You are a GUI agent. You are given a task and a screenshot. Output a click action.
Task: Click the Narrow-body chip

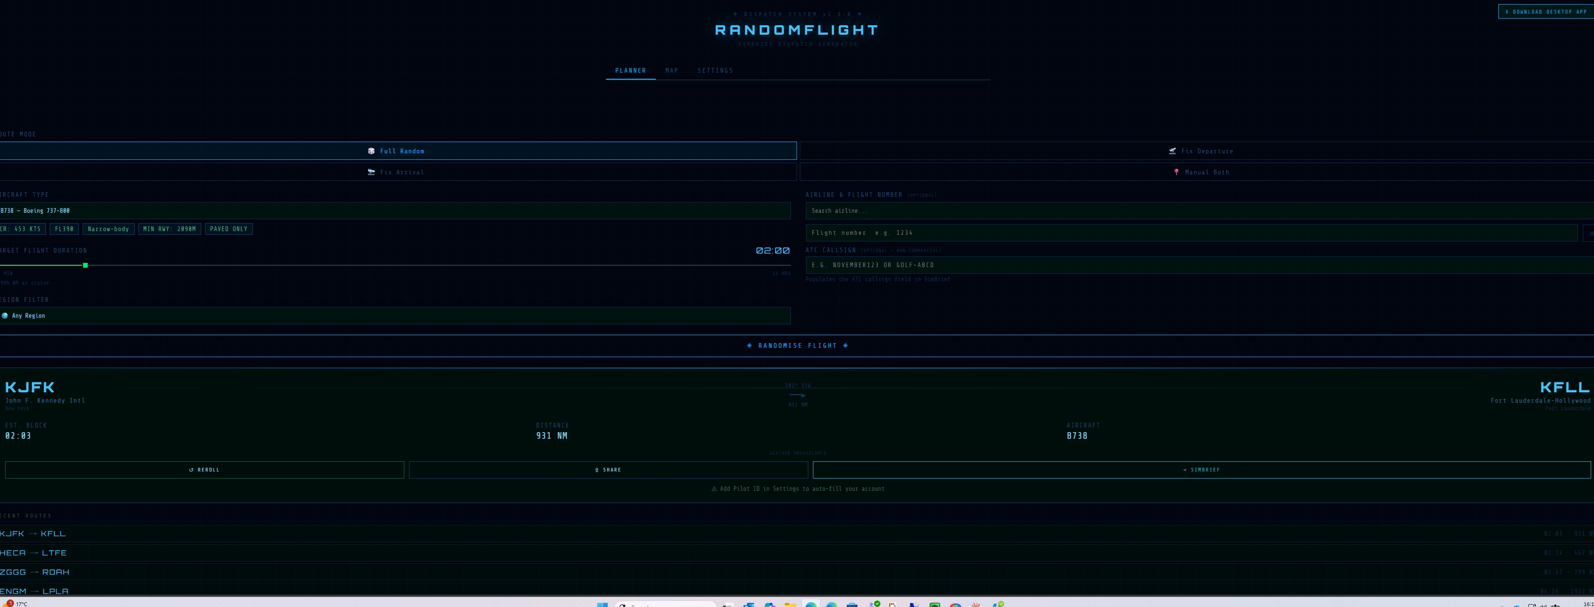108,229
